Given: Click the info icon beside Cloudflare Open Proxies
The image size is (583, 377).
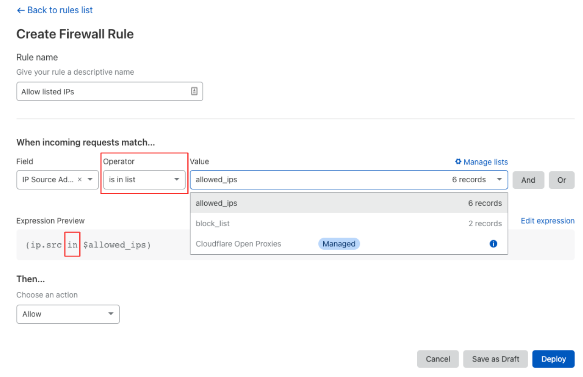Looking at the screenshot, I should pyautogui.click(x=493, y=244).
